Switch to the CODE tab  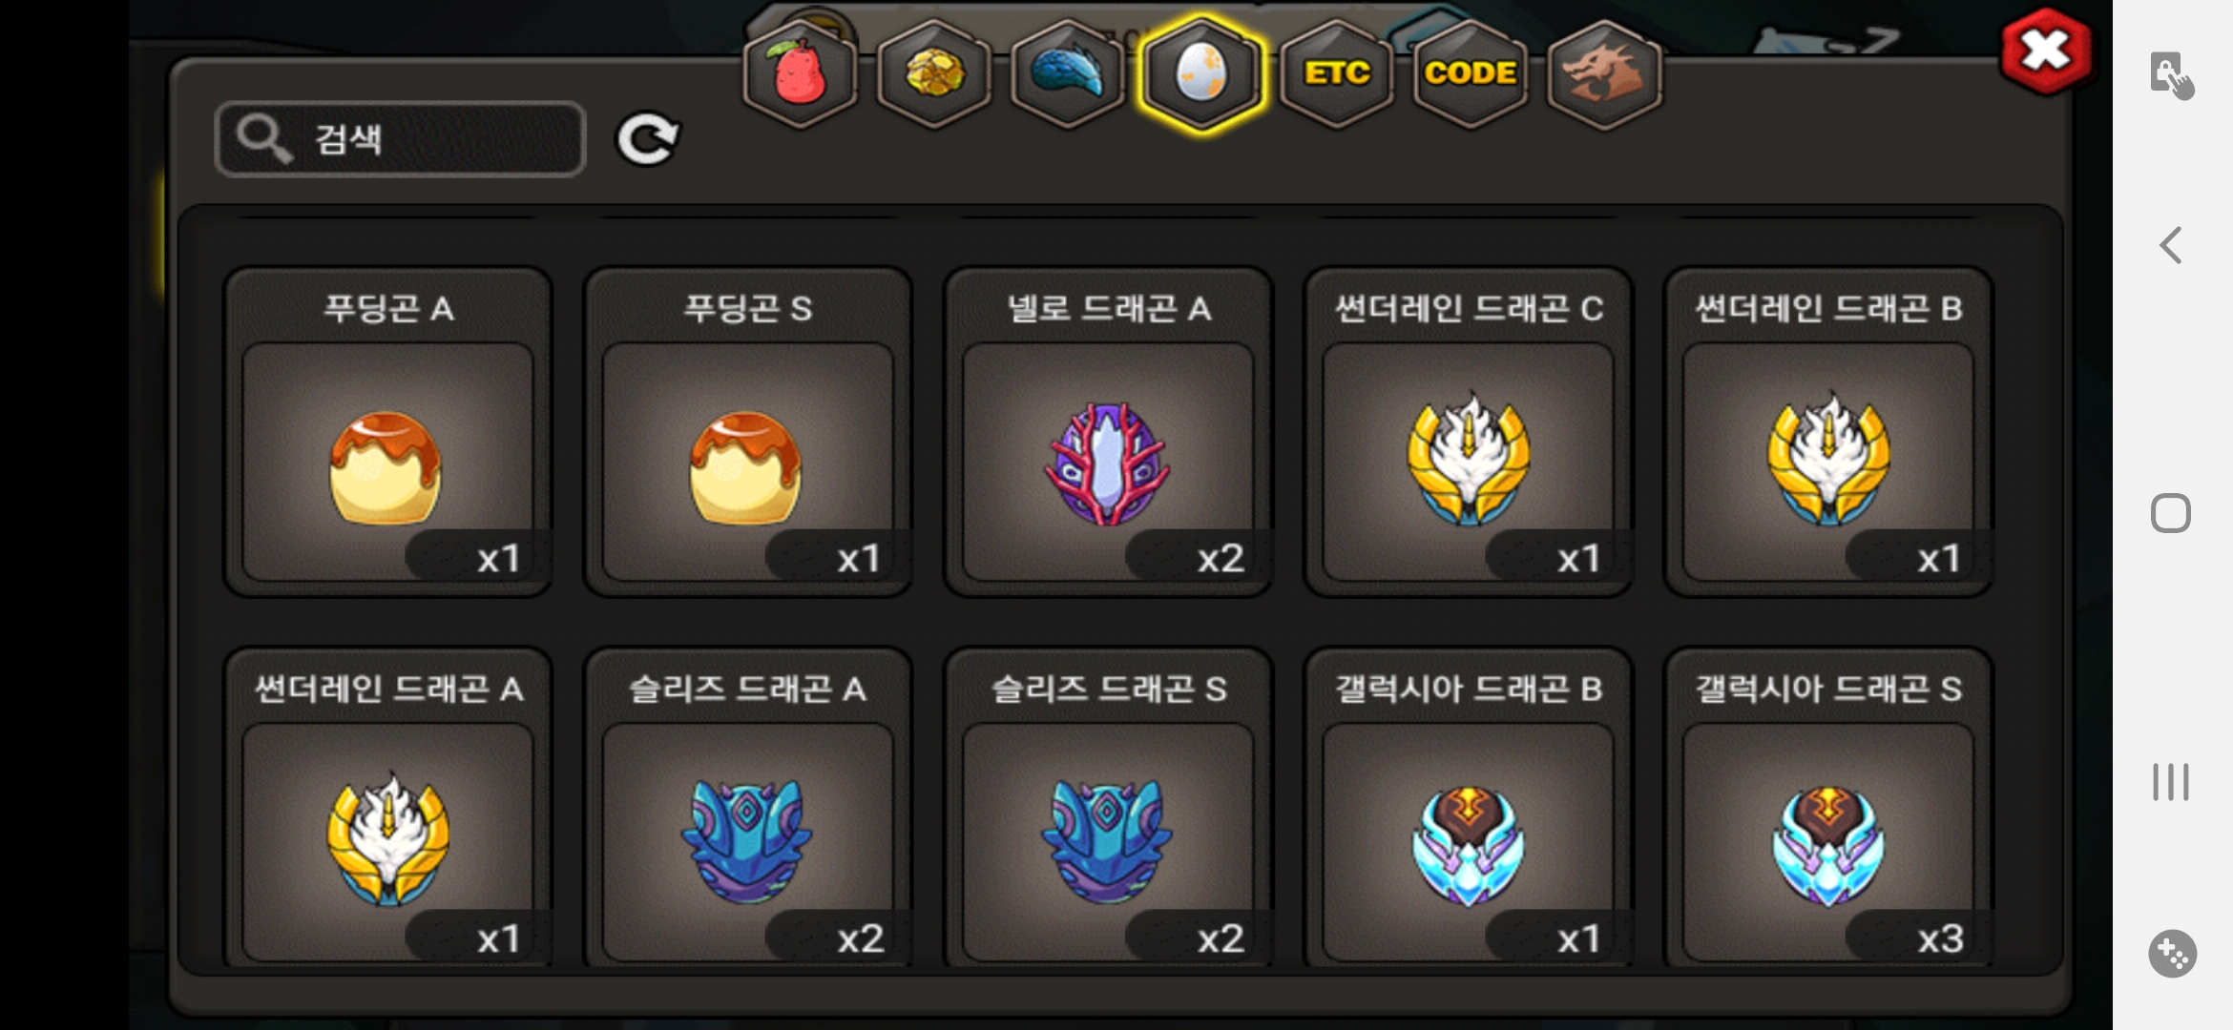pyautogui.click(x=1471, y=73)
